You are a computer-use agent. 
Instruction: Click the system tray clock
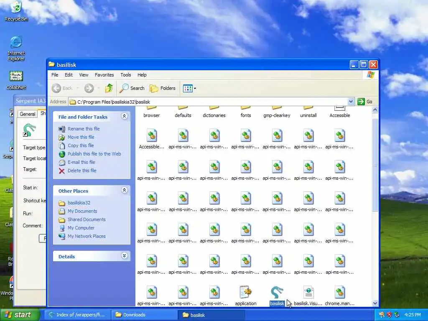(x=413, y=315)
